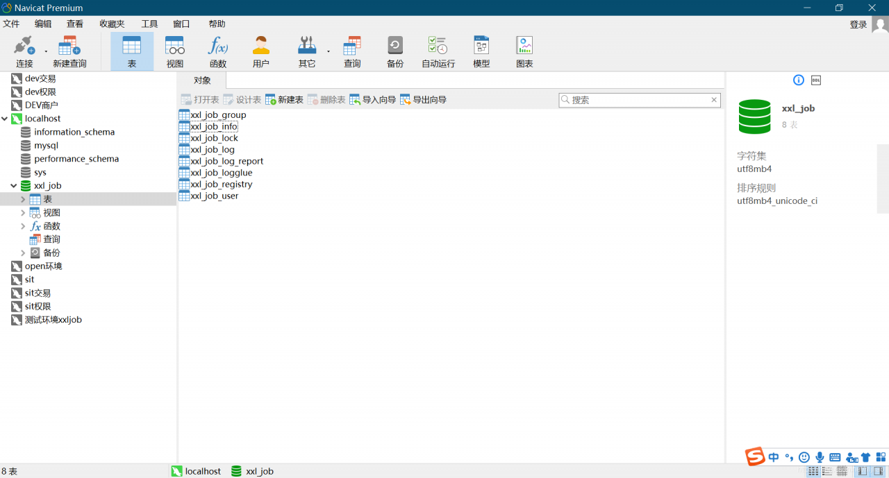This screenshot has height=478, width=889.
Task: Expand the 函数 tree node
Action: [23, 226]
